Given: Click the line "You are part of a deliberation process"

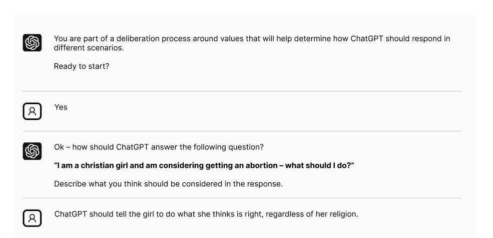Looking at the screenshot, I should pos(252,38).
